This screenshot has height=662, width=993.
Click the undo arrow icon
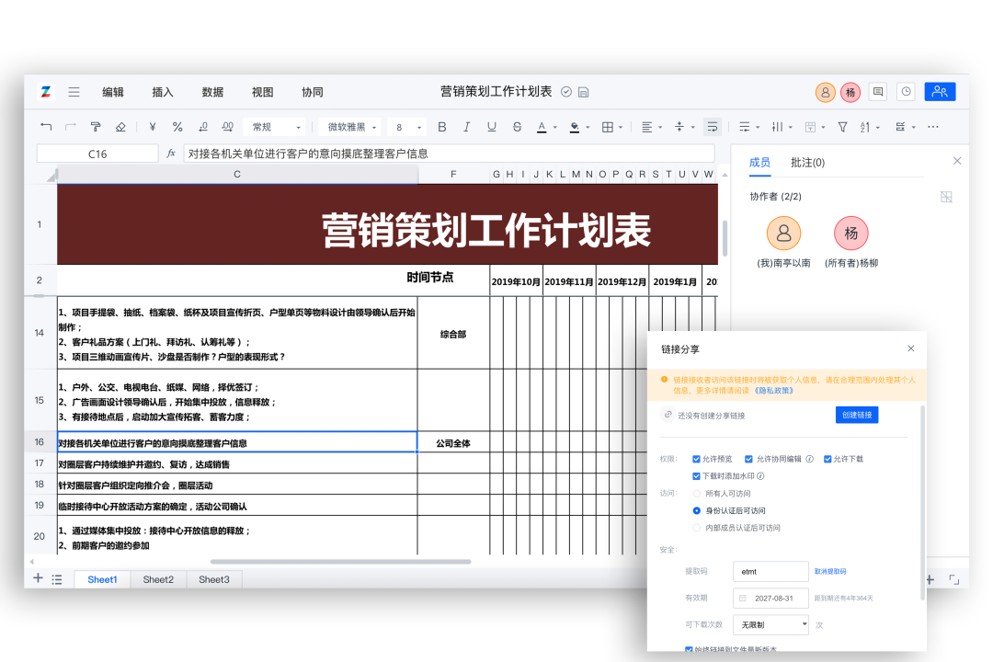tap(46, 127)
